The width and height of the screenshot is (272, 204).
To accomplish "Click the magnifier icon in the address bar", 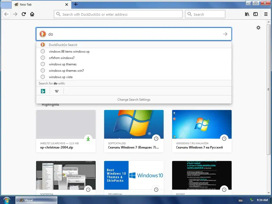I will pos(58,14).
